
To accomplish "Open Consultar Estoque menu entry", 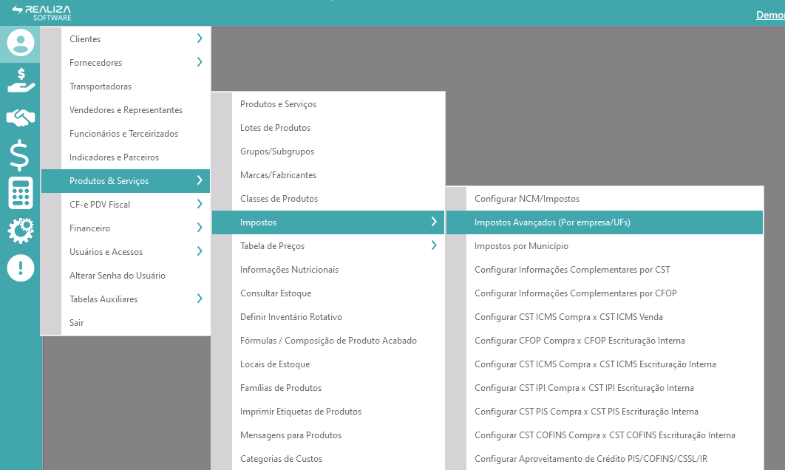I will coord(275,293).
